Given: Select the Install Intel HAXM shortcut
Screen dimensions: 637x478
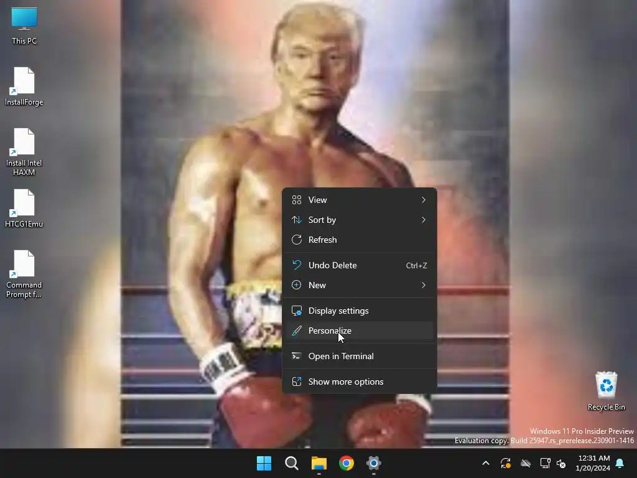Looking at the screenshot, I should 24,152.
